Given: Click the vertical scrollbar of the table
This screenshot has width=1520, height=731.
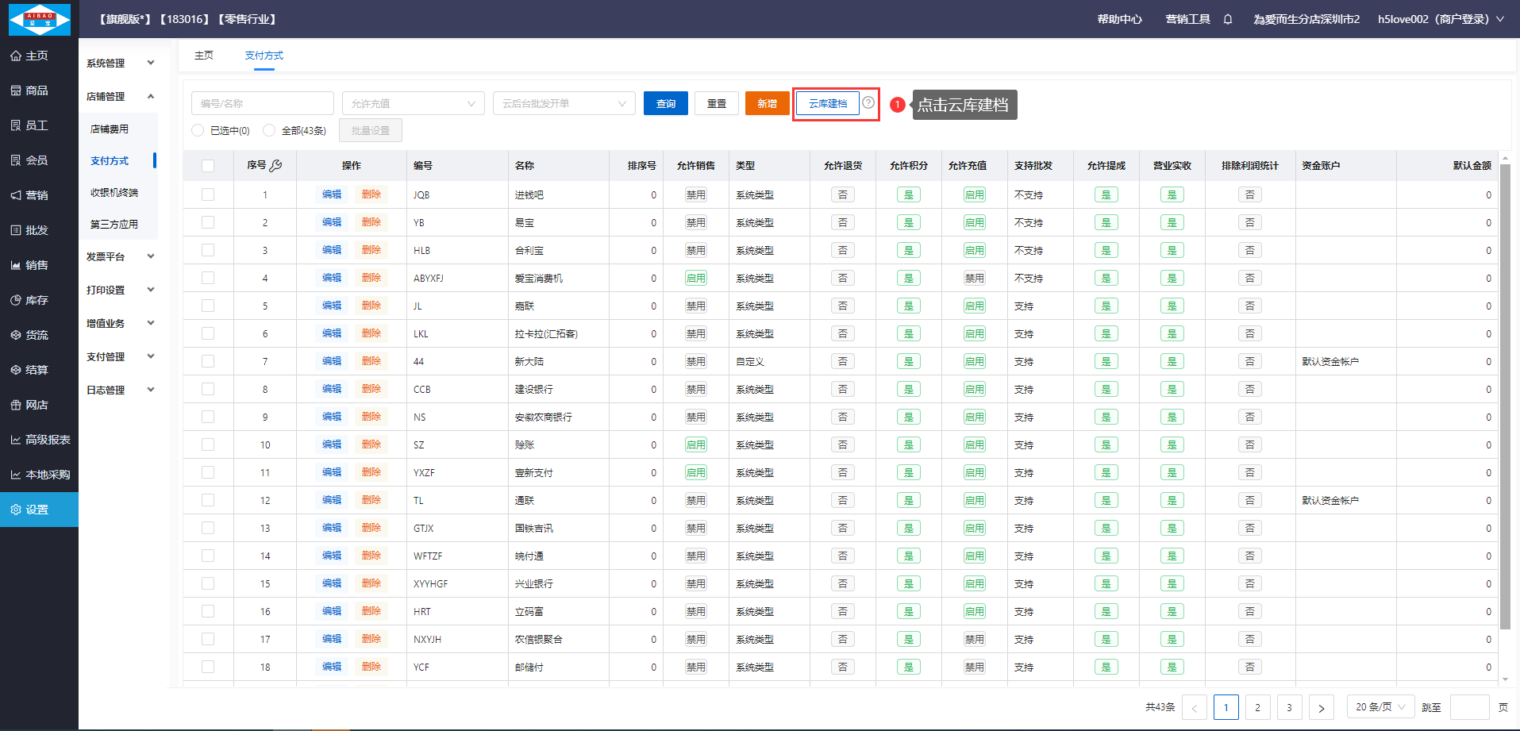Looking at the screenshot, I should tap(1504, 397).
